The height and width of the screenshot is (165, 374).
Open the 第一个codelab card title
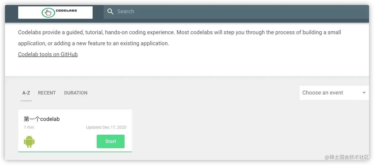42,119
